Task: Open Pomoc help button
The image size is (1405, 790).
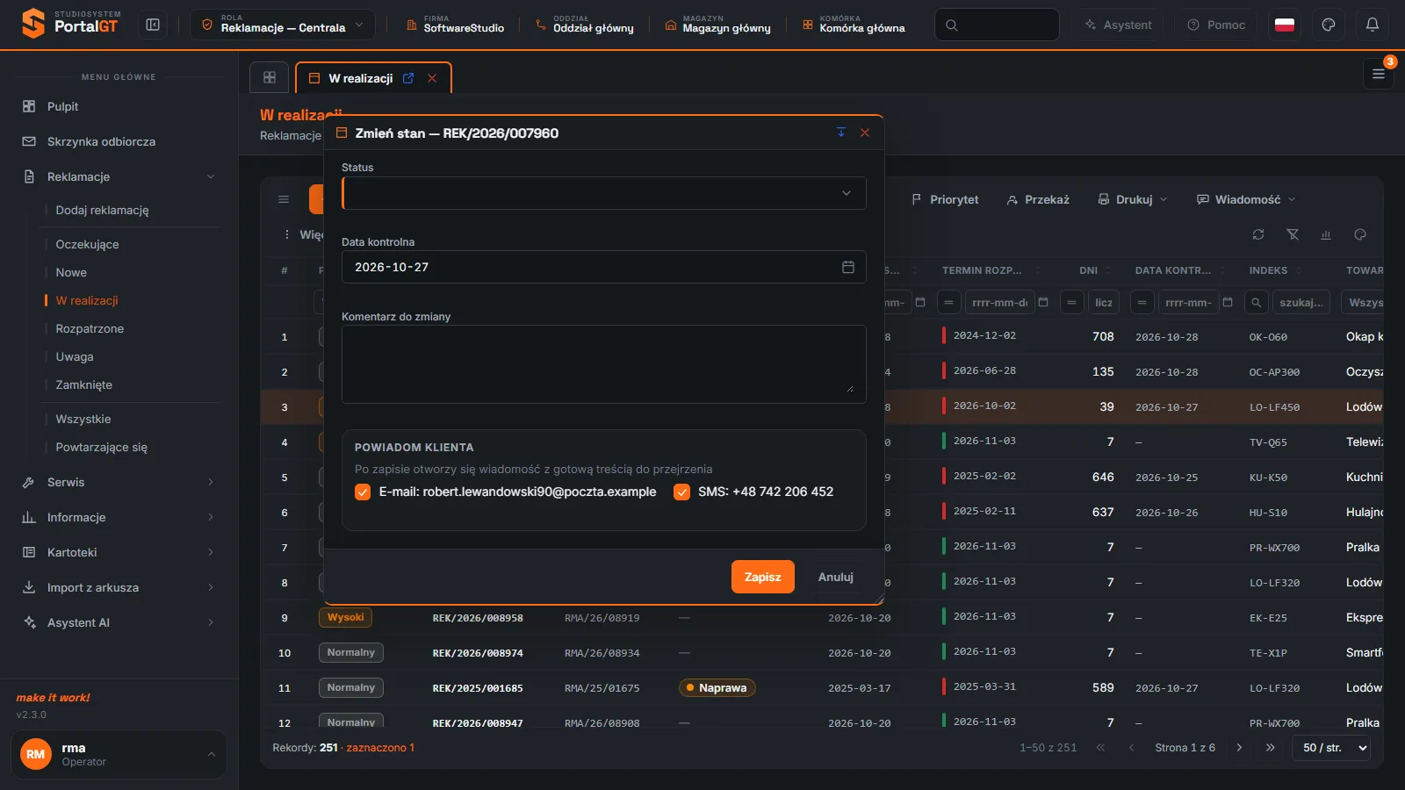Action: (1216, 25)
